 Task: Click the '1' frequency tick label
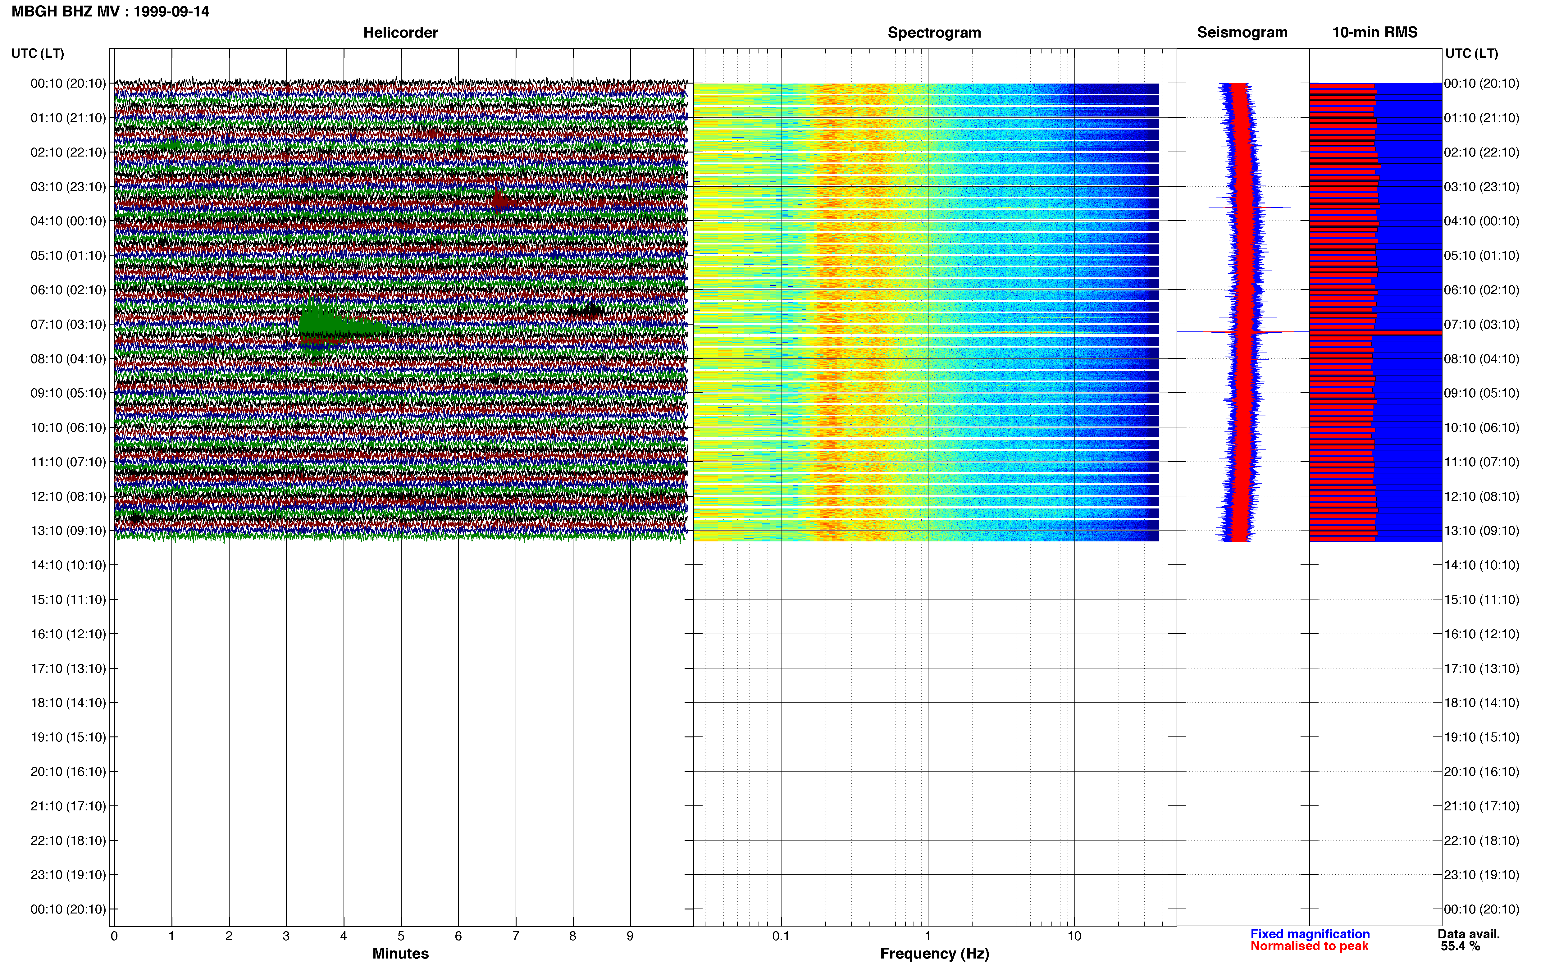928,936
